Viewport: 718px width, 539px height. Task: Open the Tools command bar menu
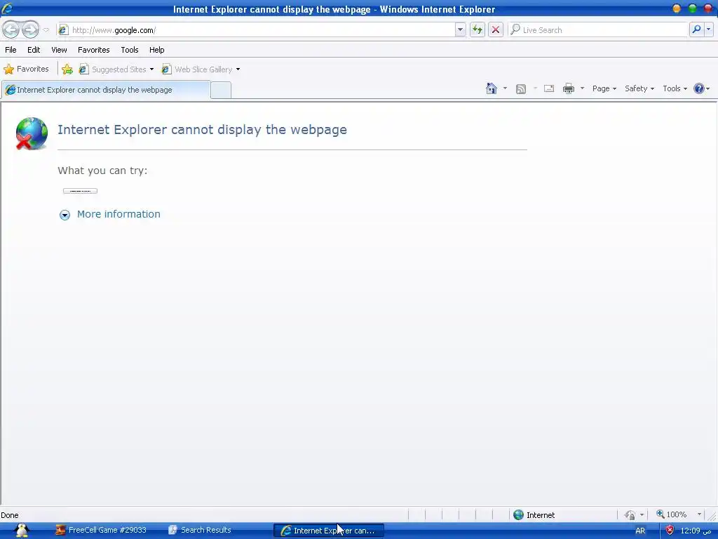675,88
